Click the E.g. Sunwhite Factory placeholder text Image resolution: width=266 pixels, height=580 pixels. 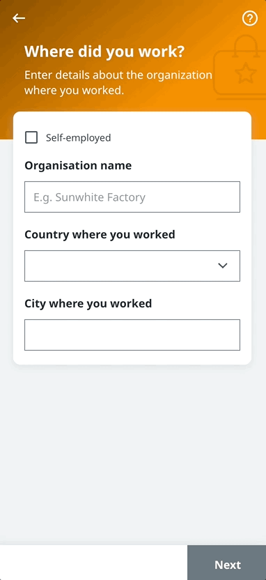coord(89,197)
